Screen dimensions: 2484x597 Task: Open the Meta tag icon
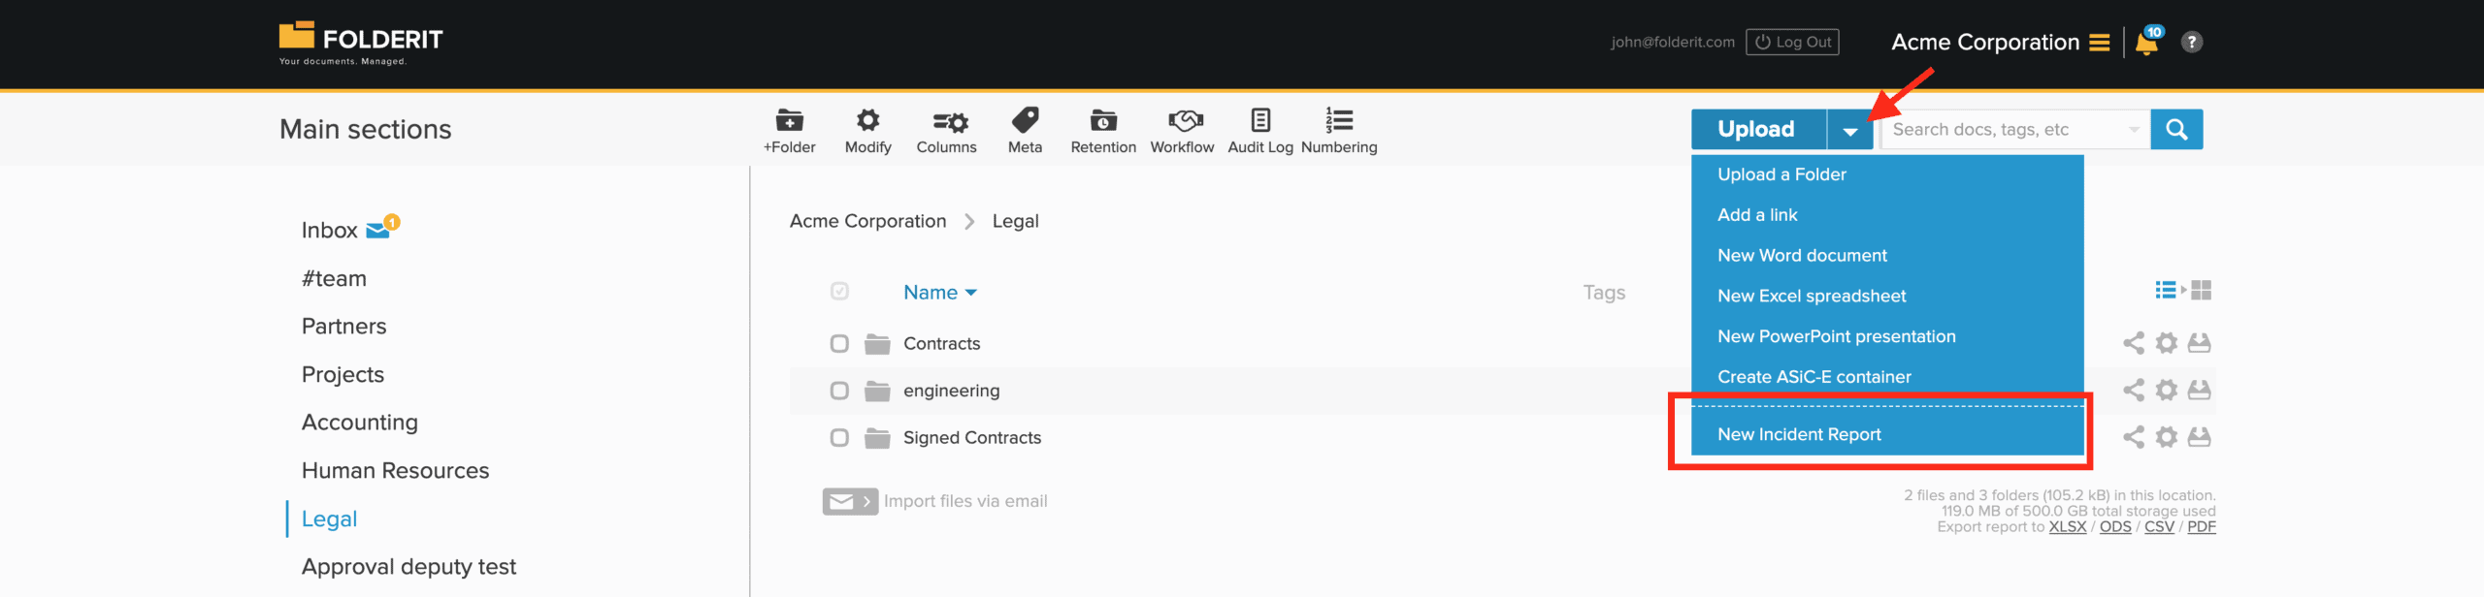1025,121
